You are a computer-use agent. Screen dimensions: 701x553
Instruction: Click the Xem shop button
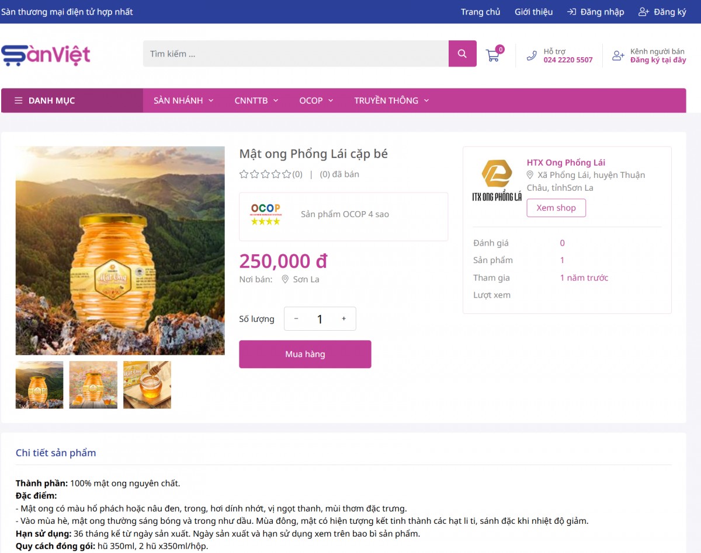[x=556, y=208]
